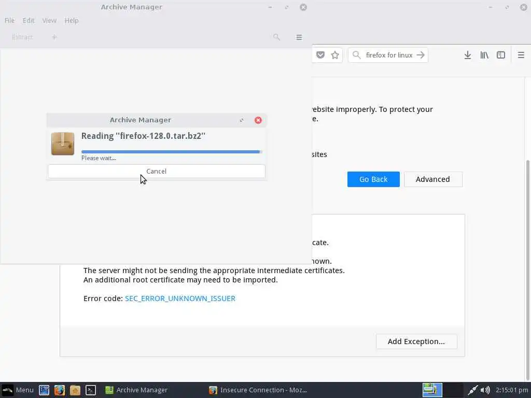Switch to Archive Manager taskbar entry
The height and width of the screenshot is (398, 531).
pos(136,390)
